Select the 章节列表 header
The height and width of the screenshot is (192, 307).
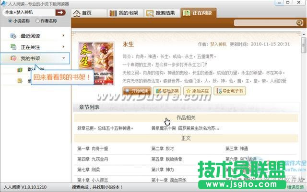click(89, 107)
